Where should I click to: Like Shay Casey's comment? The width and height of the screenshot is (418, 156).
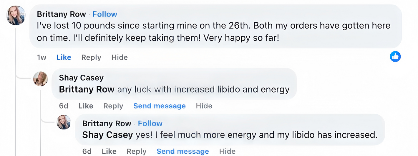coord(86,106)
